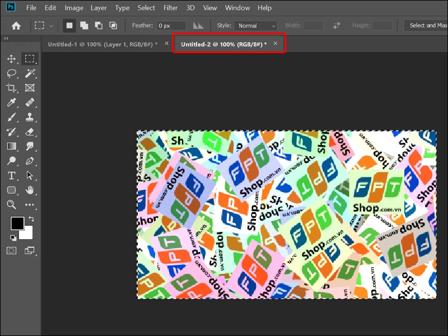Pick the Eyedropper tool
The image size is (448, 336).
coord(11,102)
